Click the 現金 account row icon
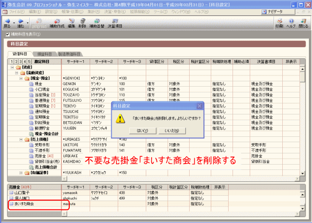The height and width of the screenshot is (223, 312). click(x=31, y=84)
